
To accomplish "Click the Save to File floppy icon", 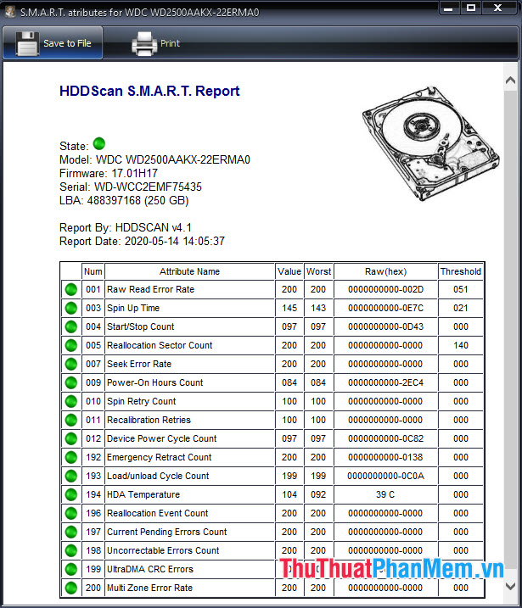I will click(x=27, y=43).
